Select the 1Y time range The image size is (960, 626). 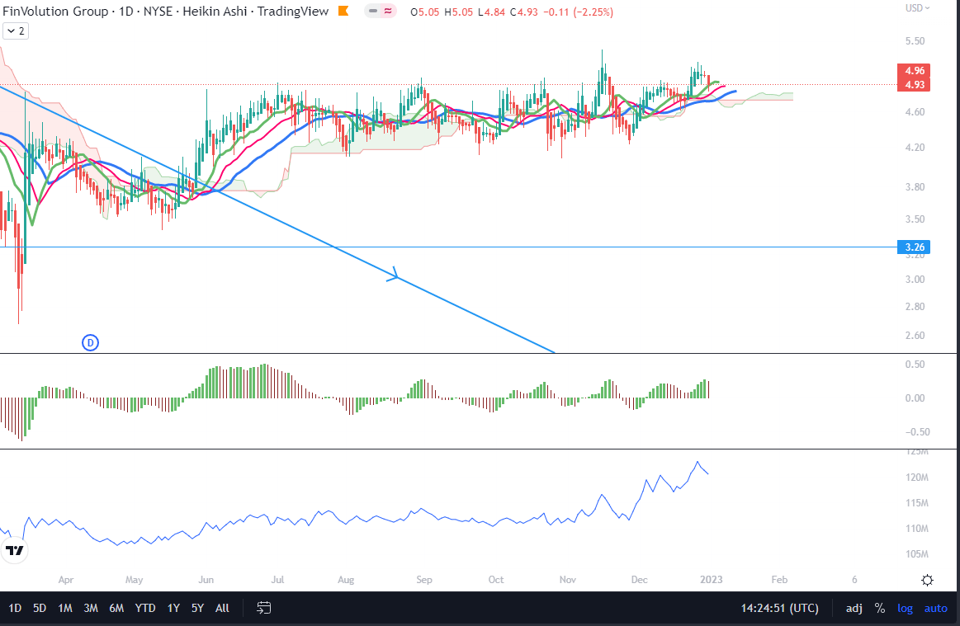pyautogui.click(x=174, y=608)
